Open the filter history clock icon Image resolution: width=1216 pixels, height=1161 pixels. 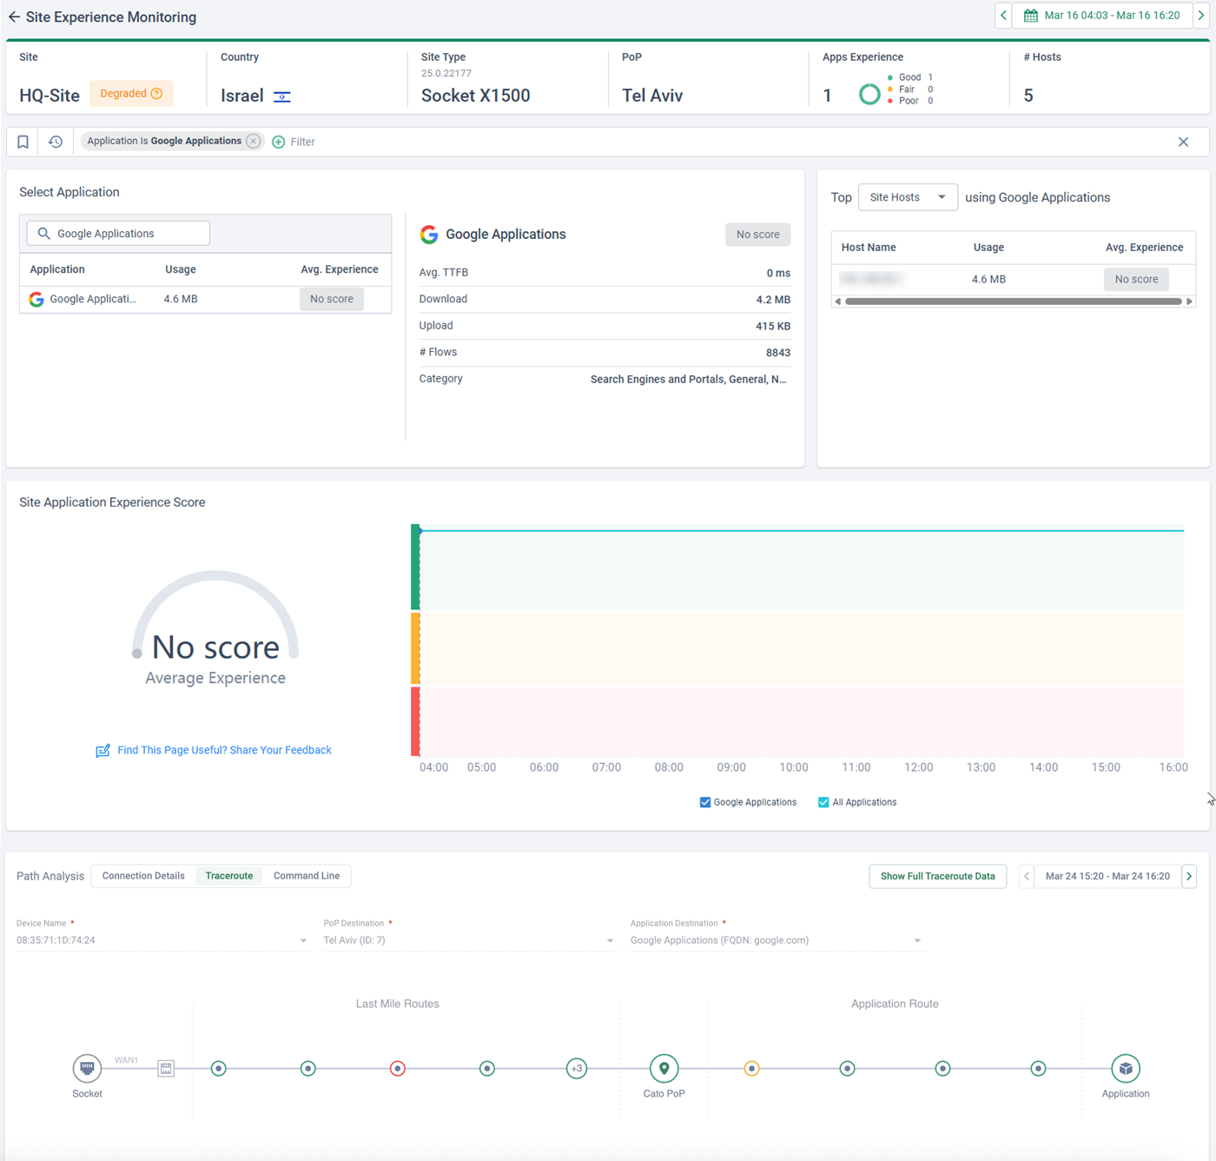click(56, 142)
